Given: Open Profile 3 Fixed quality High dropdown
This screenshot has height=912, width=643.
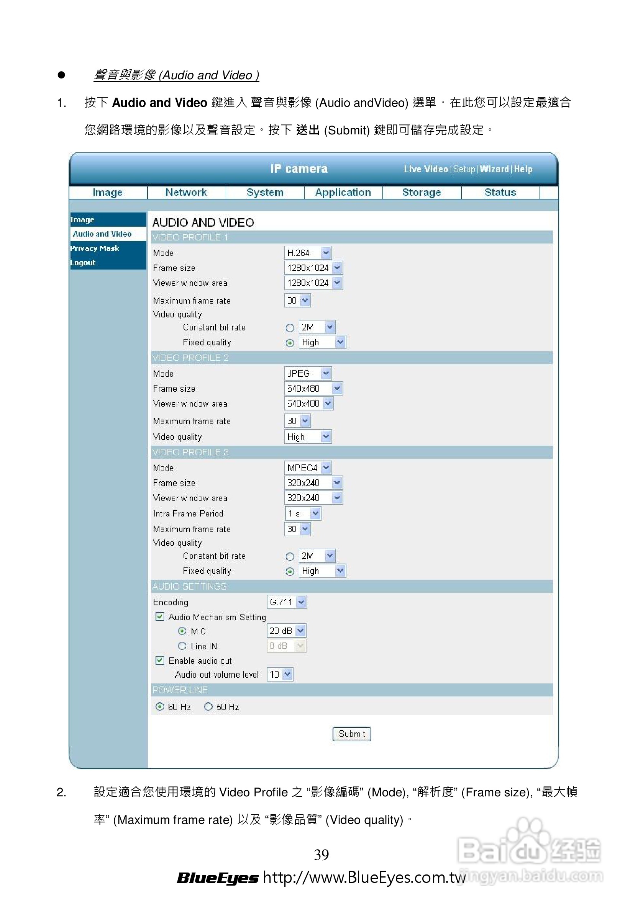Looking at the screenshot, I should [322, 571].
